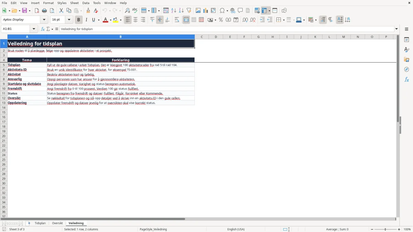The width and height of the screenshot is (413, 232).
Task: Open the Format menu
Action: (x=49, y=3)
